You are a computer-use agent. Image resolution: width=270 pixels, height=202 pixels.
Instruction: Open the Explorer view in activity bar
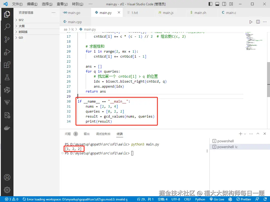(x=7, y=14)
